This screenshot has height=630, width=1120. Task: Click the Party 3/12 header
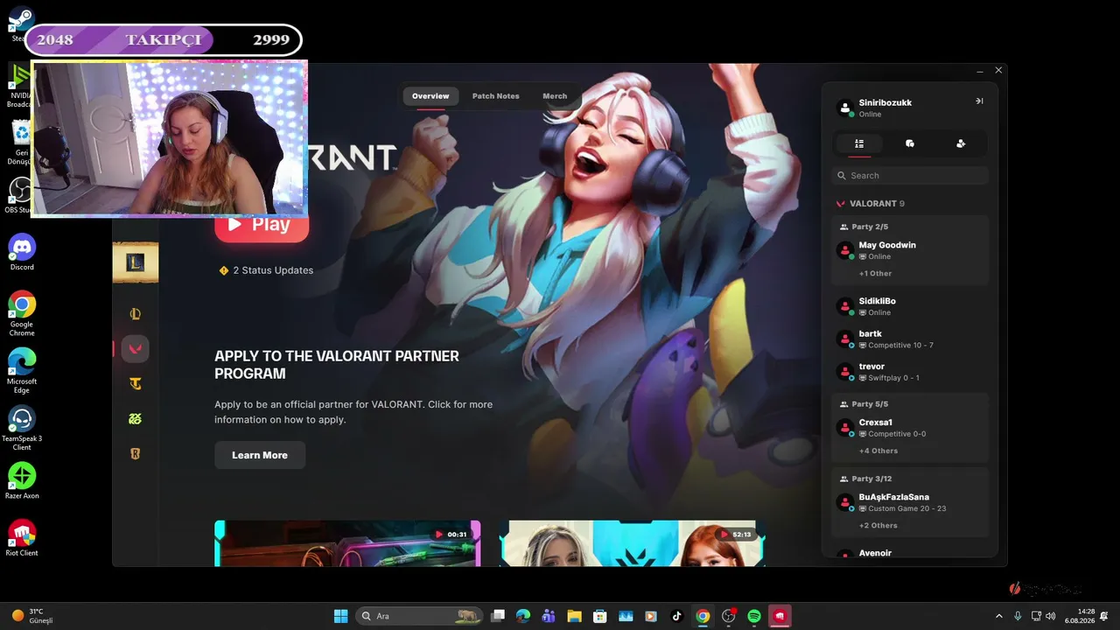865,479
